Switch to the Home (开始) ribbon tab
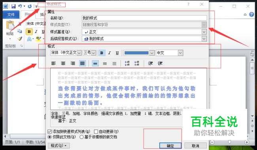The image size is (257, 150). tap(28, 15)
